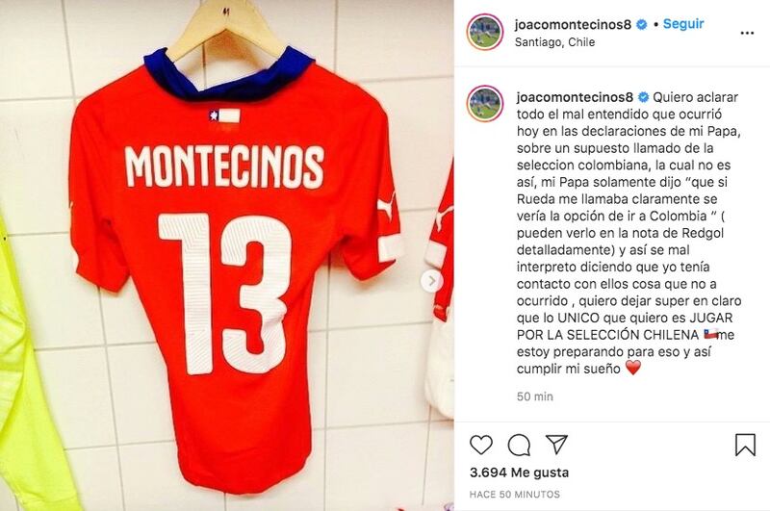Open profile avatar beside the caption
Viewport: 770px width, 511px height.
coord(485,104)
